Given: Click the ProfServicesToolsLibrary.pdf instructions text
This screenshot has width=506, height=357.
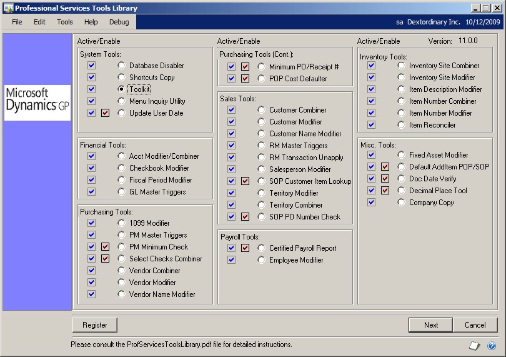Looking at the screenshot, I should pyautogui.click(x=181, y=344).
